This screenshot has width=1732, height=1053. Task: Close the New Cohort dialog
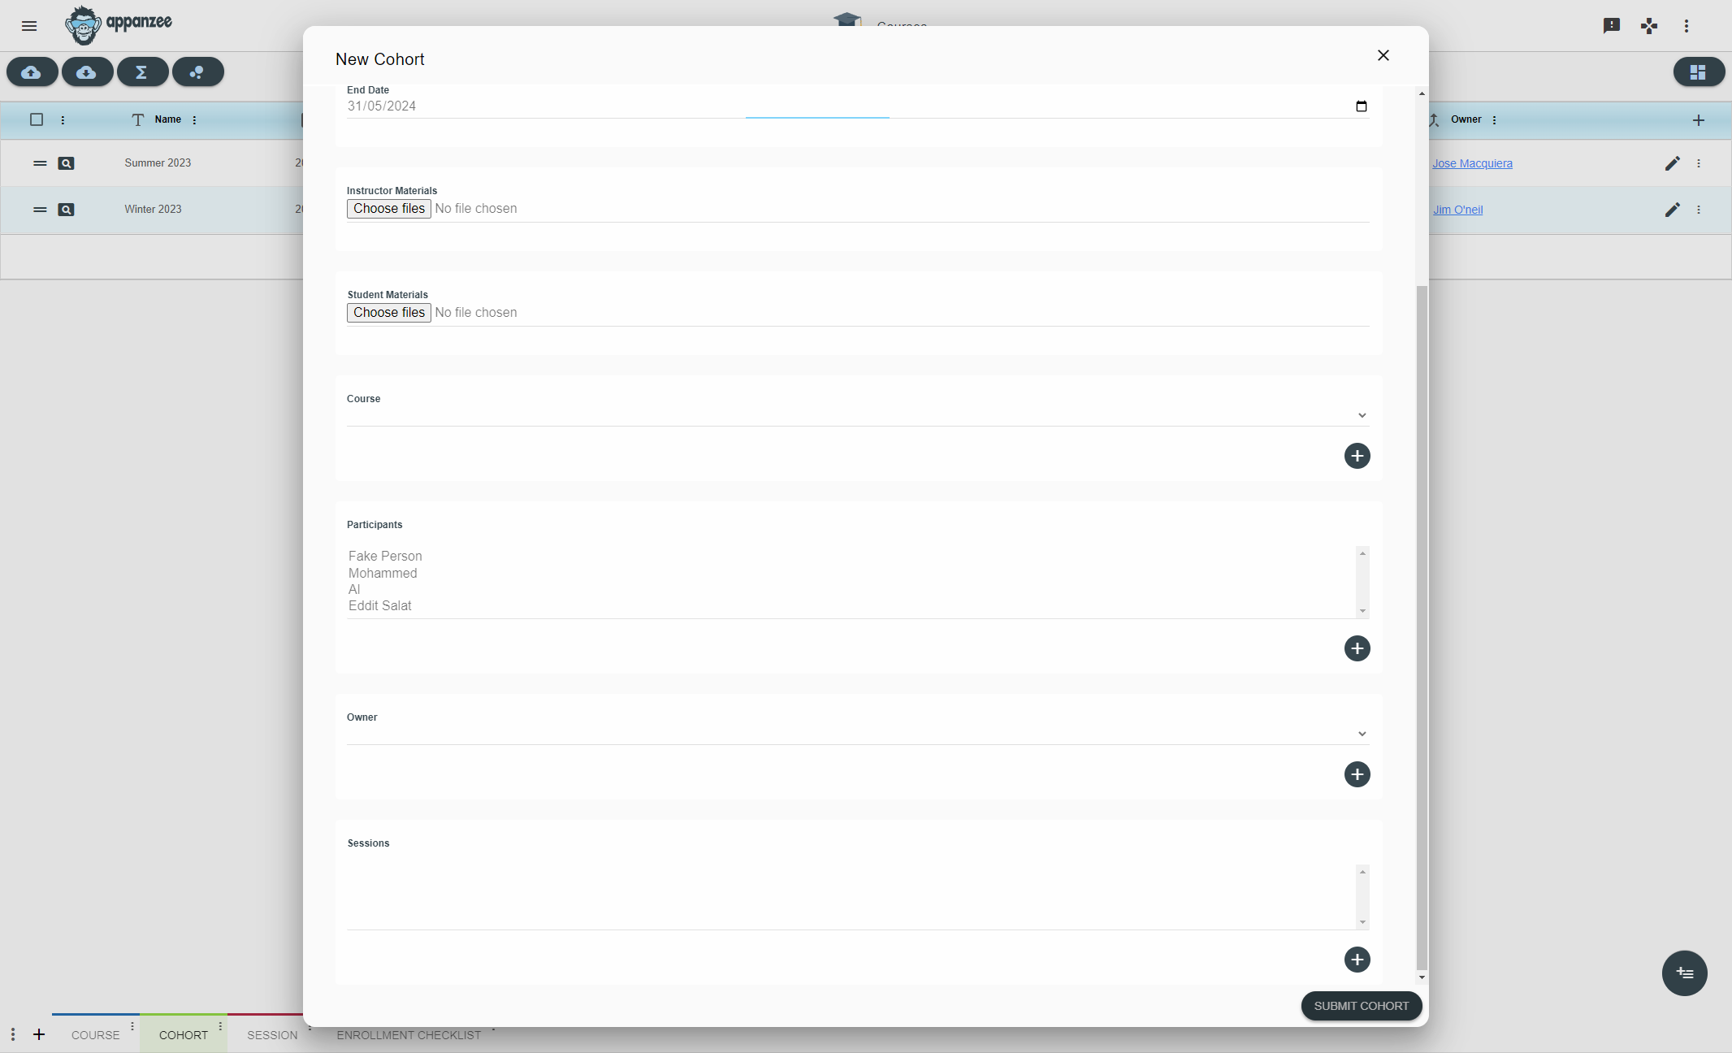pos(1383,55)
